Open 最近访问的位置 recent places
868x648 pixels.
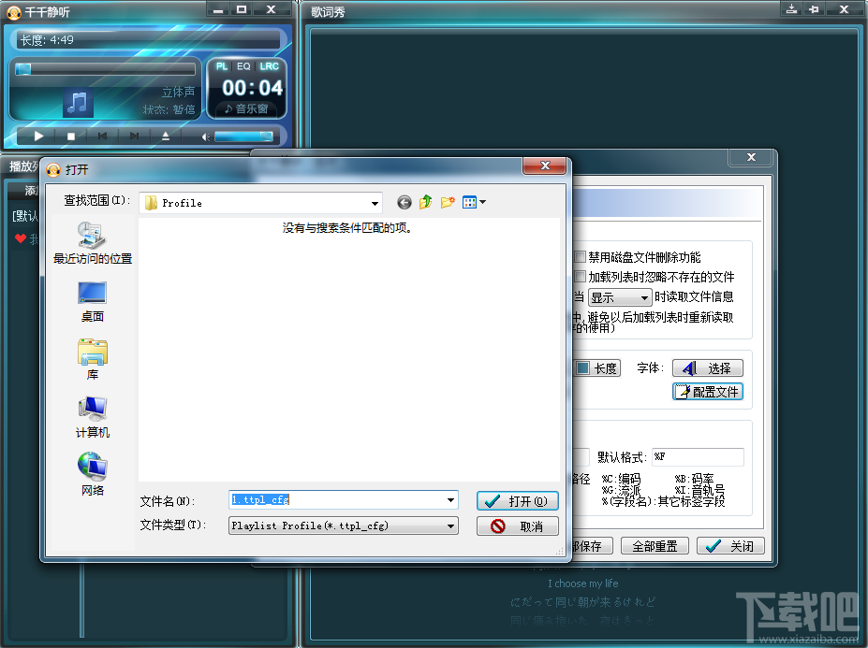point(93,243)
